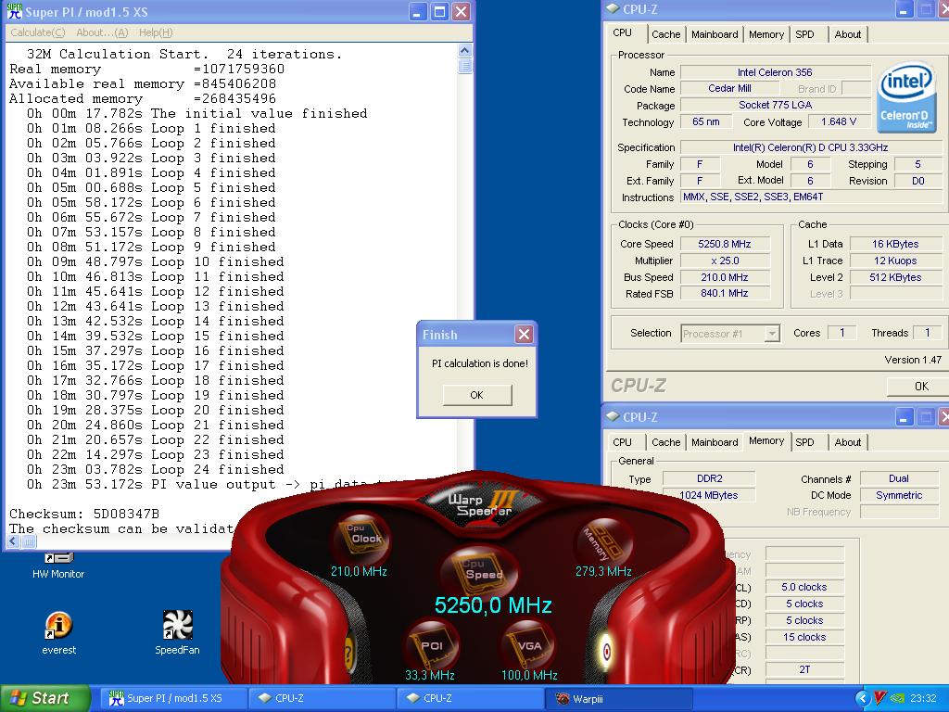The height and width of the screenshot is (712, 949).
Task: Click the power button on Warp Speeder's right side
Action: (x=605, y=652)
